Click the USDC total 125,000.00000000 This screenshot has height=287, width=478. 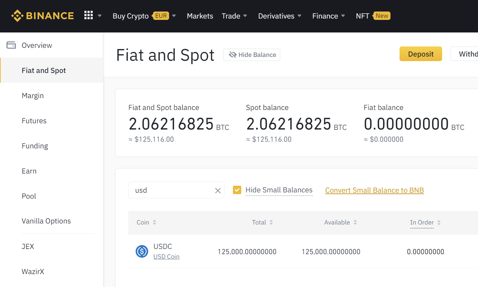point(247,252)
